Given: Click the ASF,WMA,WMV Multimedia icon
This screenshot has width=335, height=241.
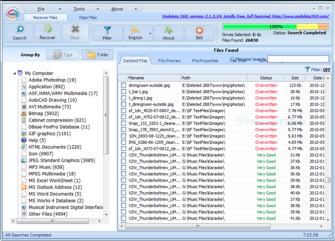Looking at the screenshot, I should pyautogui.click(x=24, y=93).
